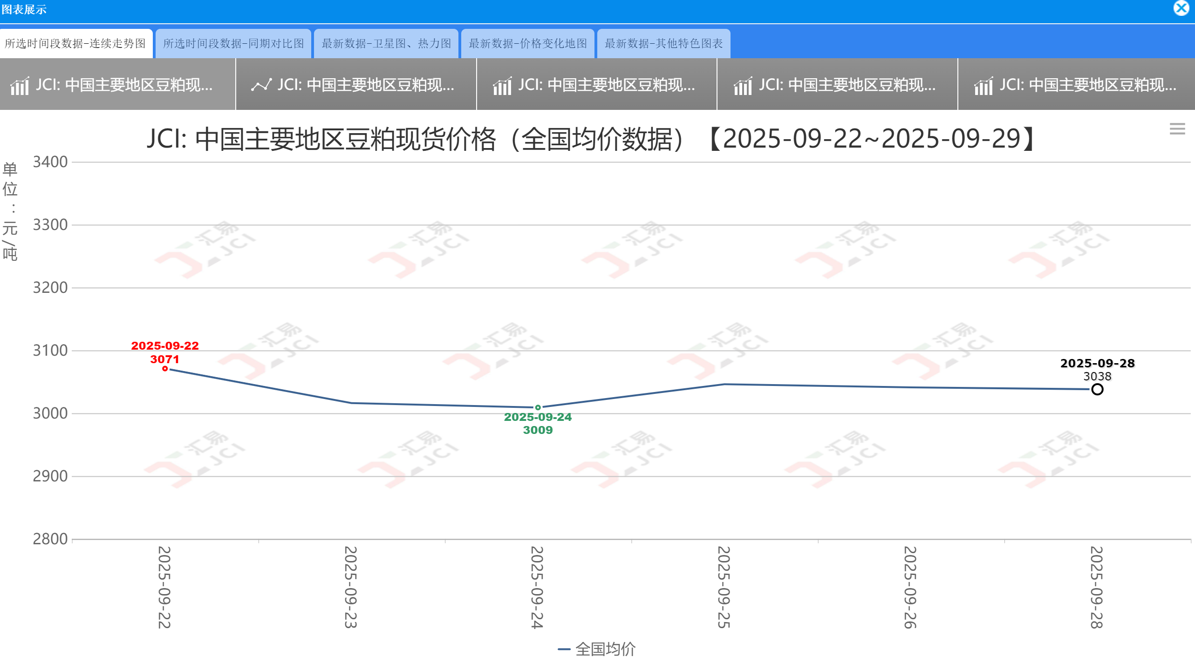Open 最新数据-价格变化地图 tab
The image size is (1195, 663).
(528, 44)
